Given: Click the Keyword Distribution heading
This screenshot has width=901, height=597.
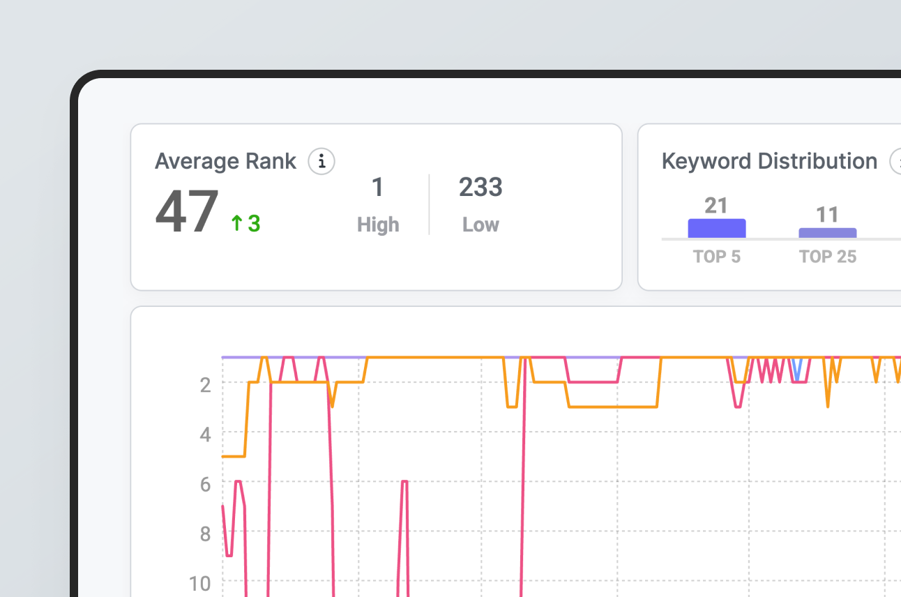Looking at the screenshot, I should coord(769,161).
